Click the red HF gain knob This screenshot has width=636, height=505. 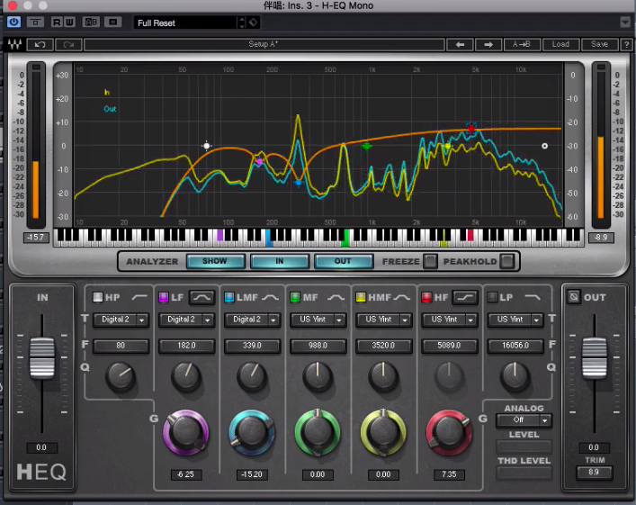tap(449, 432)
